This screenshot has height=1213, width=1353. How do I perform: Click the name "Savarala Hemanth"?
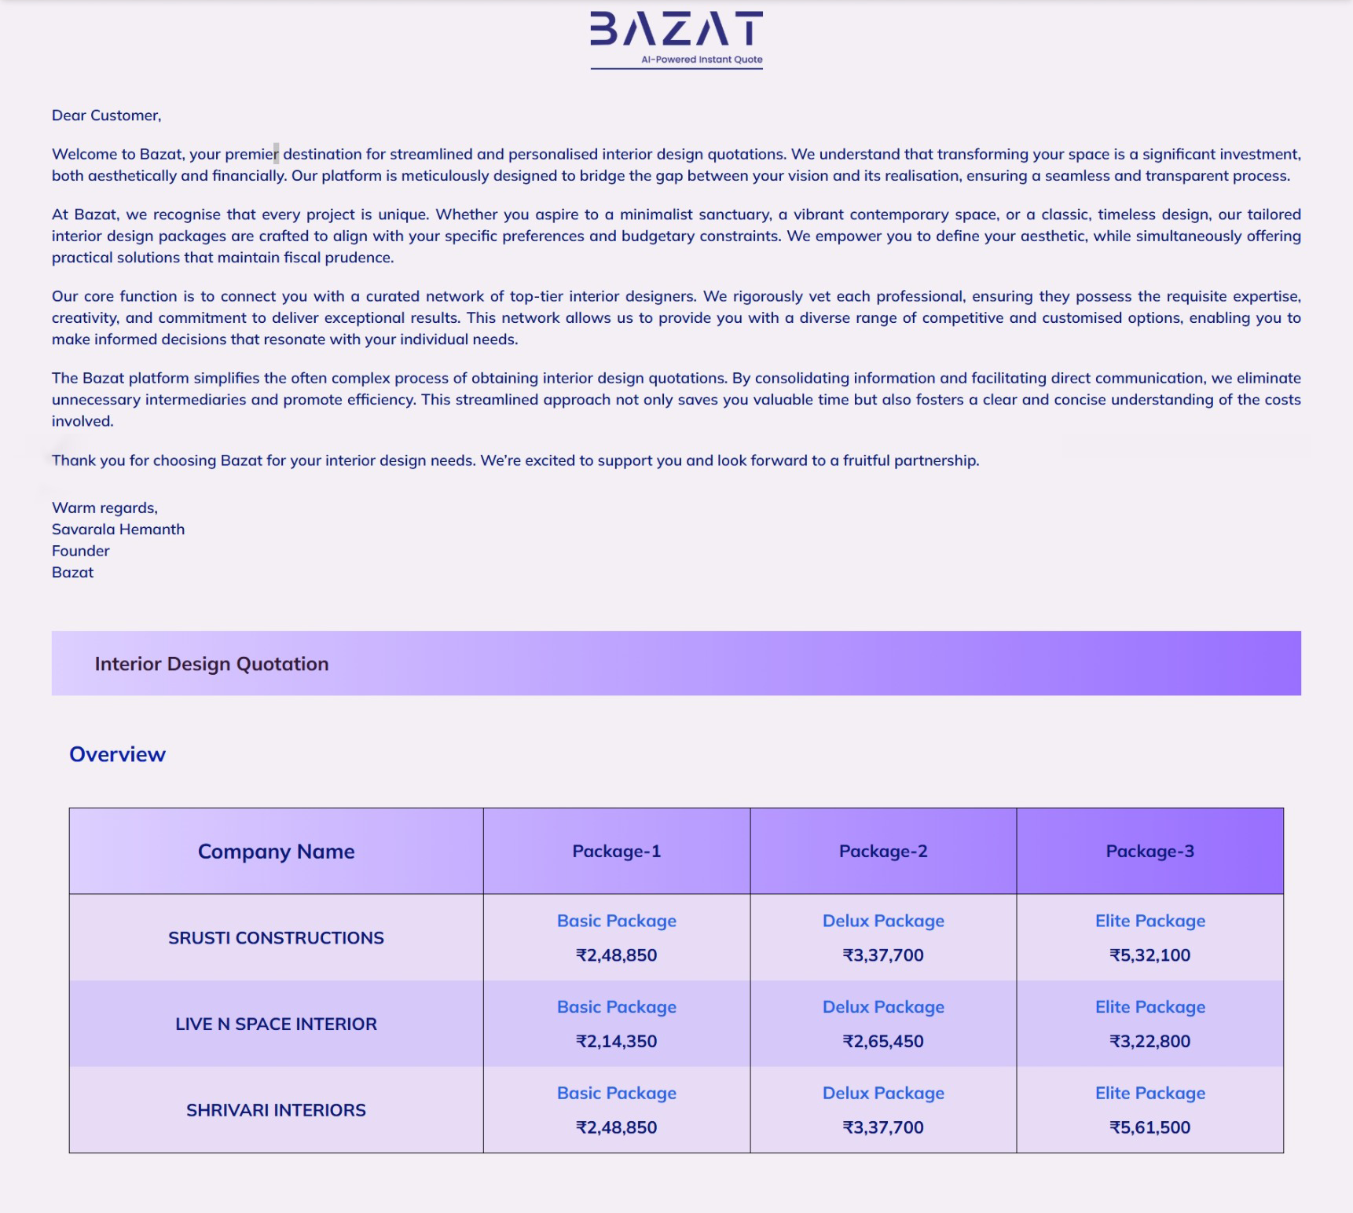click(x=118, y=530)
